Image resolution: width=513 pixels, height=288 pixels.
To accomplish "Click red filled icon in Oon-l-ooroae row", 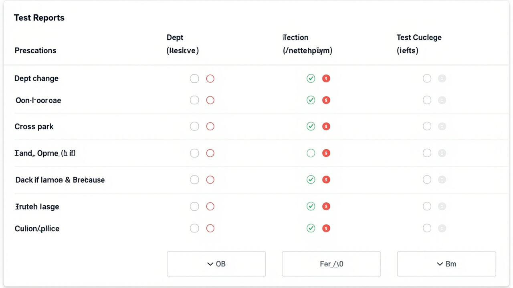I will 326,100.
